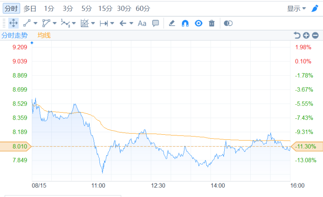The image size is (323, 197).
Task: Click the blue diamond marker atop chart
Action: [x=32, y=43]
